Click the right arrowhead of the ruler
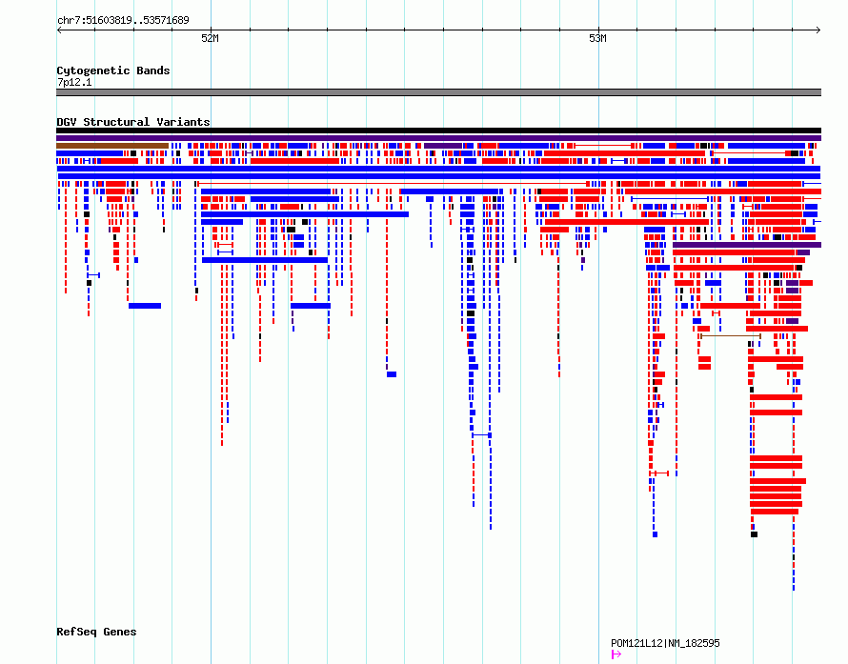This screenshot has width=848, height=664. (818, 30)
